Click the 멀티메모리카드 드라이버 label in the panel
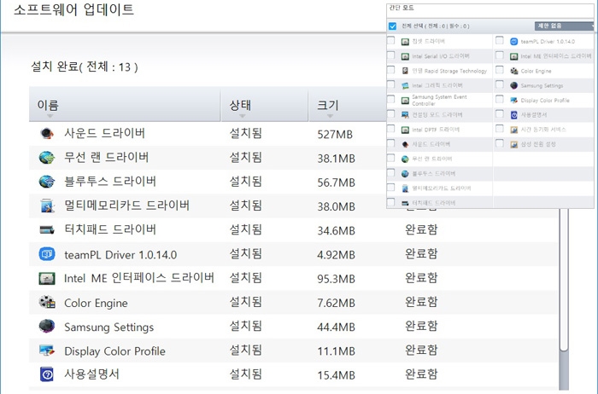 (x=442, y=188)
